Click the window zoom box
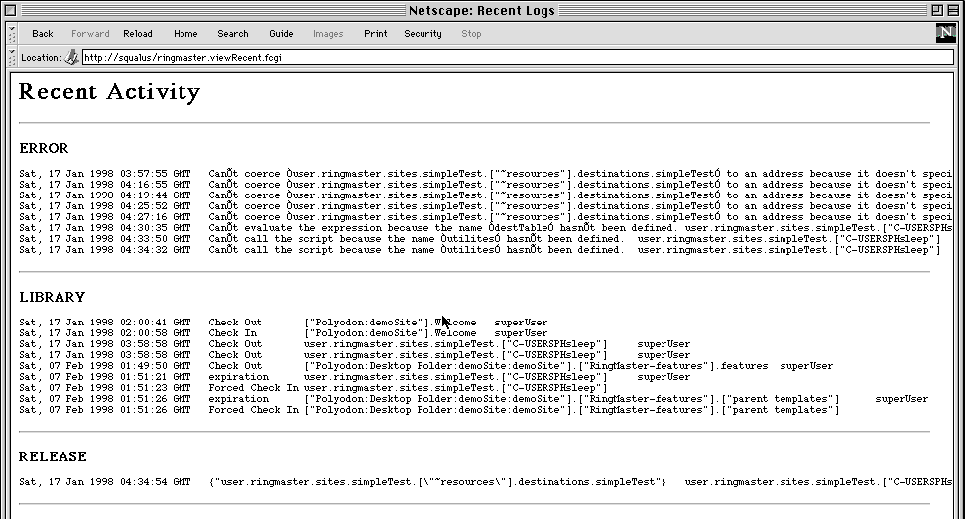Screen dimensions: 965x519 (x=933, y=11)
